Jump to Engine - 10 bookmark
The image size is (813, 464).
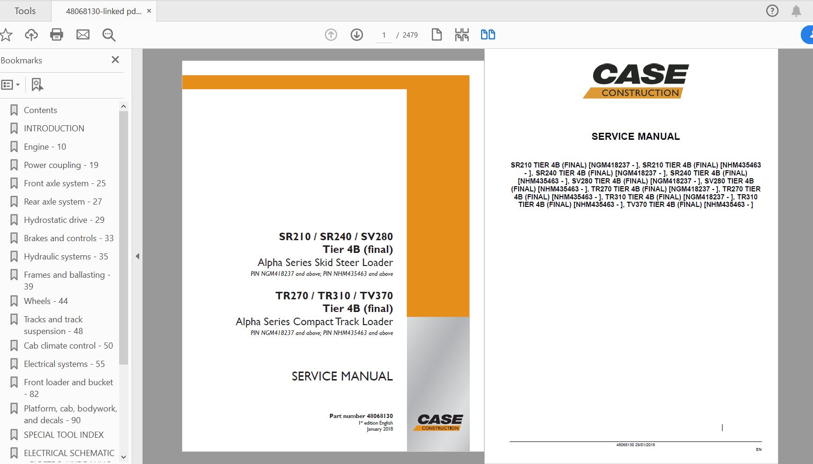point(45,147)
